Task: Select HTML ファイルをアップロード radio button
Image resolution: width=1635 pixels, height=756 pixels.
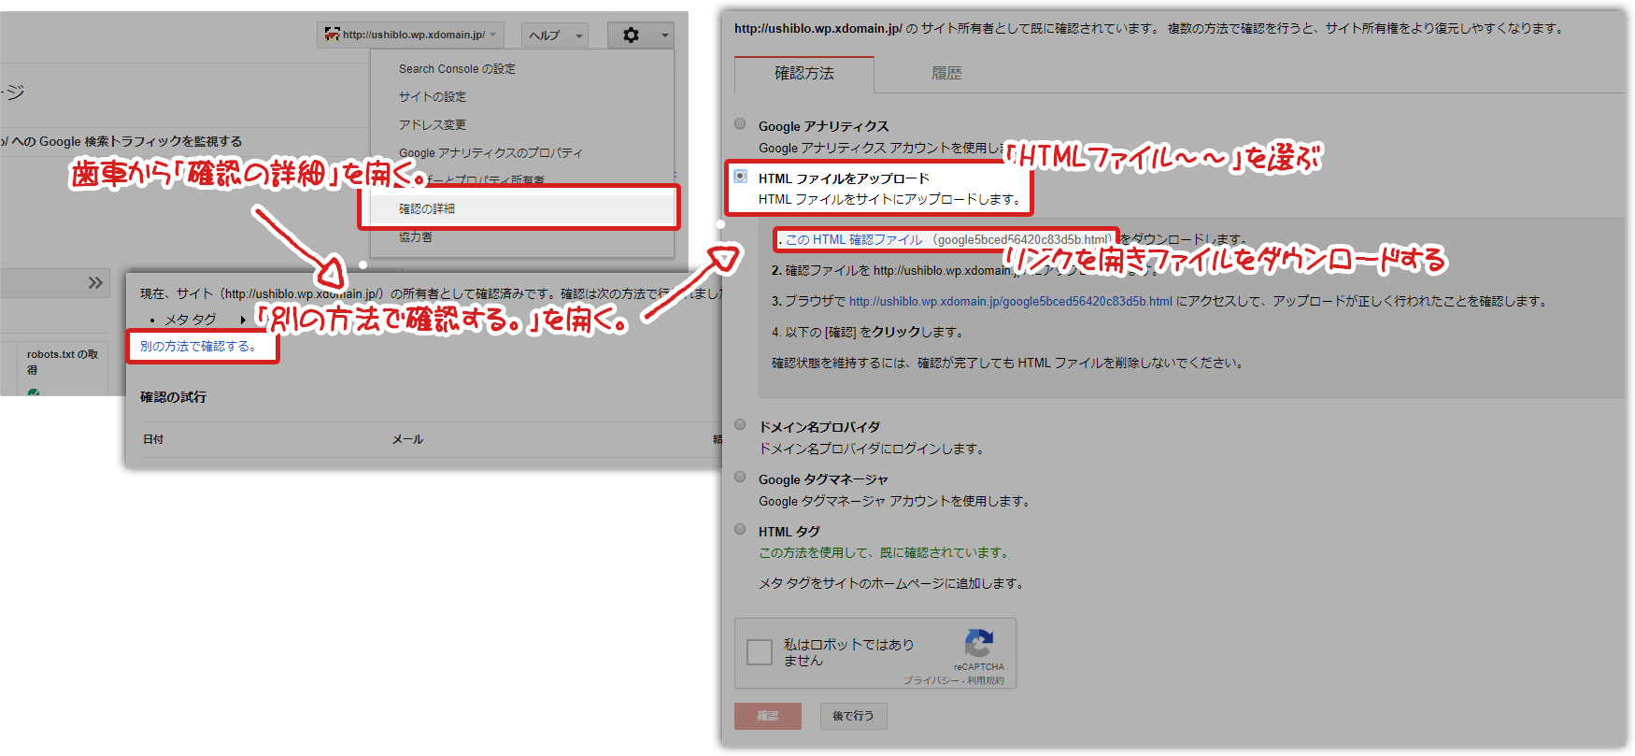Action: [740, 176]
